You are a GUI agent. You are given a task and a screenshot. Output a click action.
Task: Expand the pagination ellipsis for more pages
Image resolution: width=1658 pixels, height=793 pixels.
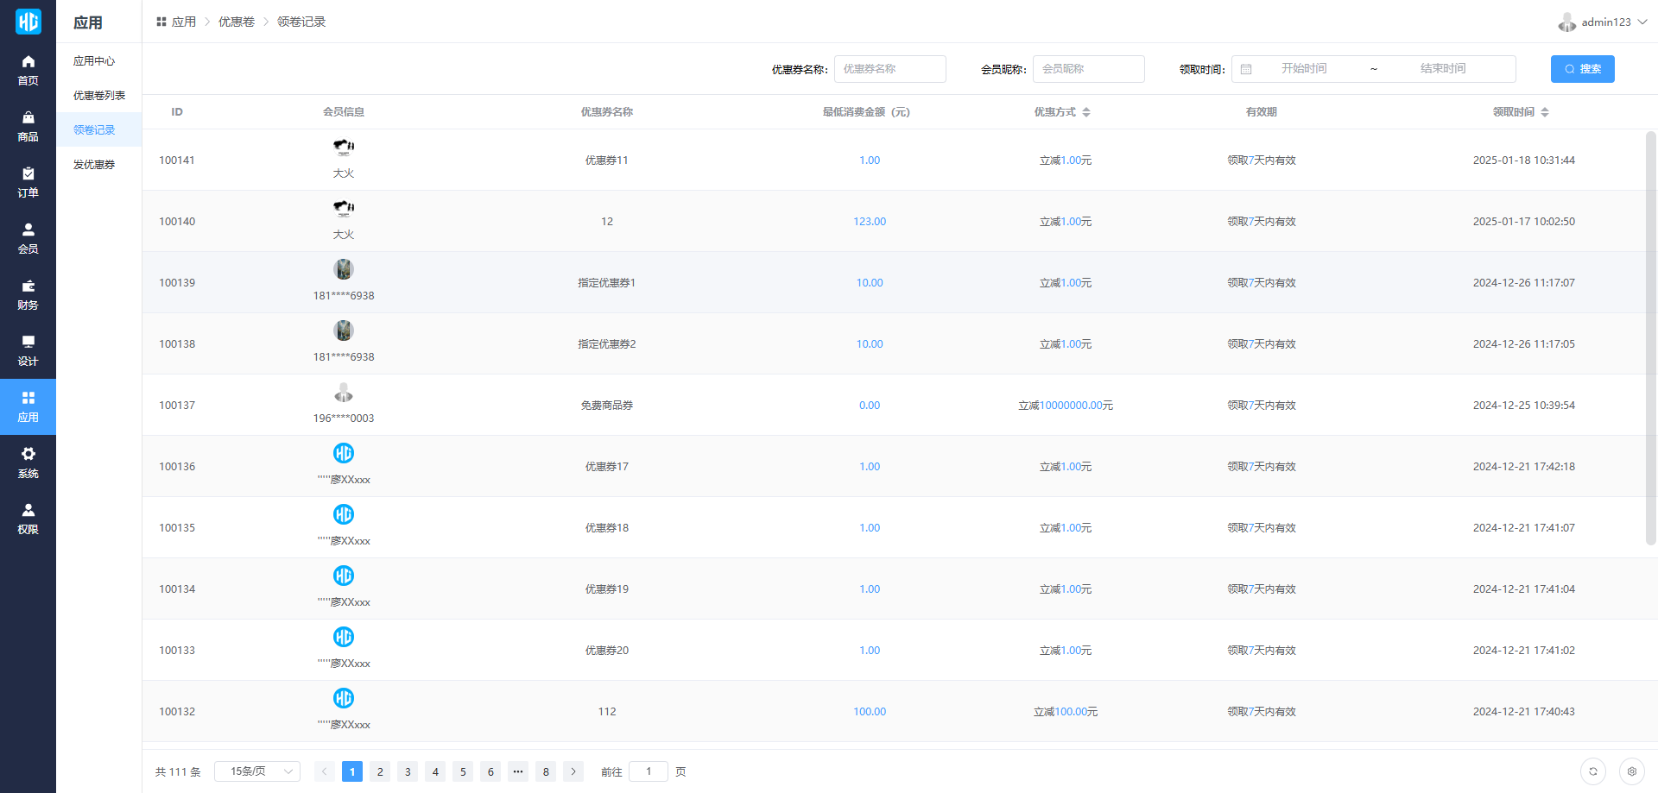[x=518, y=771]
